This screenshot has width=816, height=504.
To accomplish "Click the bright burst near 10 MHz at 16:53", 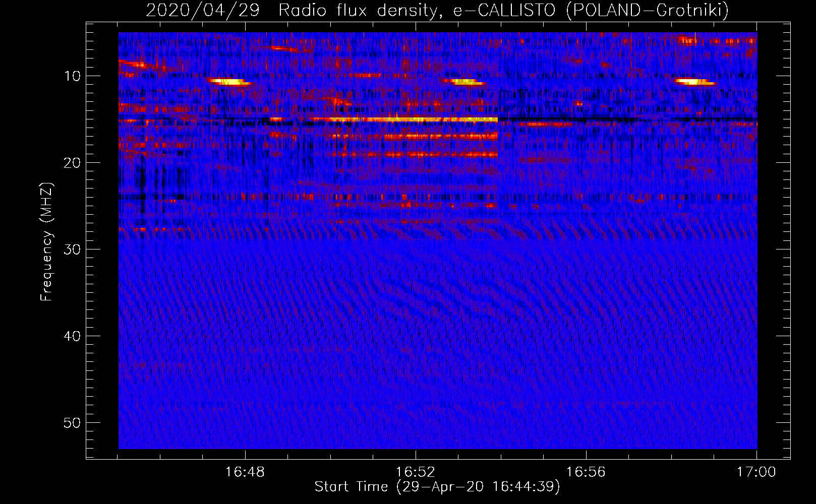I will click(x=463, y=82).
